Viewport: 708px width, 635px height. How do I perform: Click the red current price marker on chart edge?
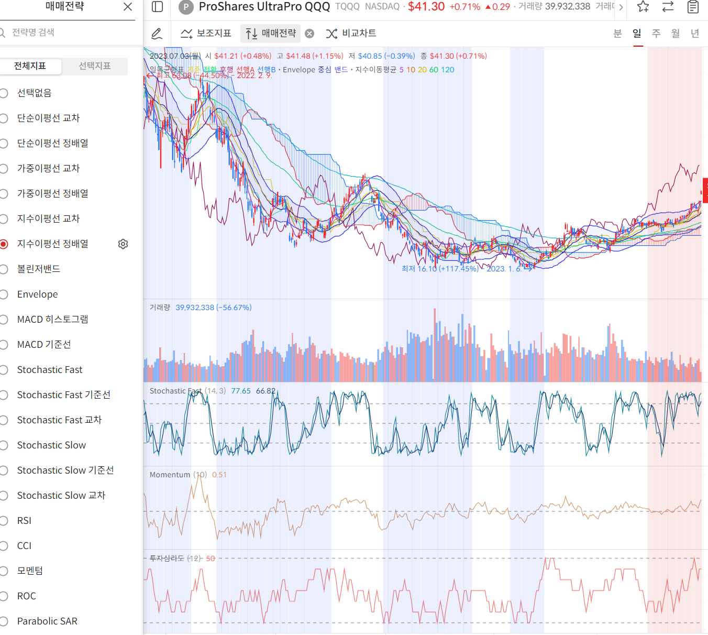[705, 191]
